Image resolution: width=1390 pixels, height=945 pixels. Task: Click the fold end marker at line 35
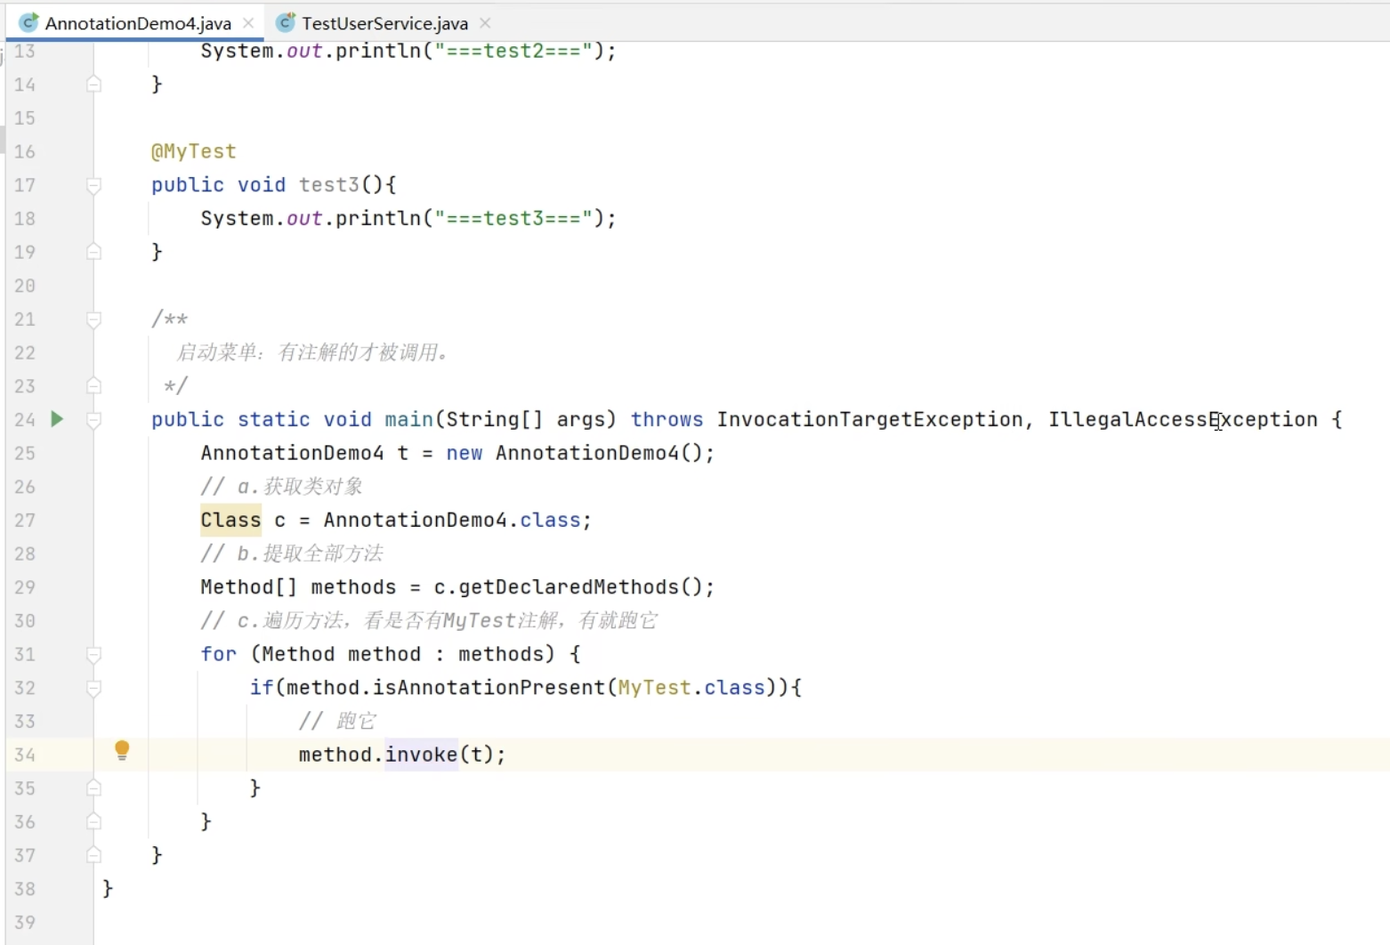point(93,787)
